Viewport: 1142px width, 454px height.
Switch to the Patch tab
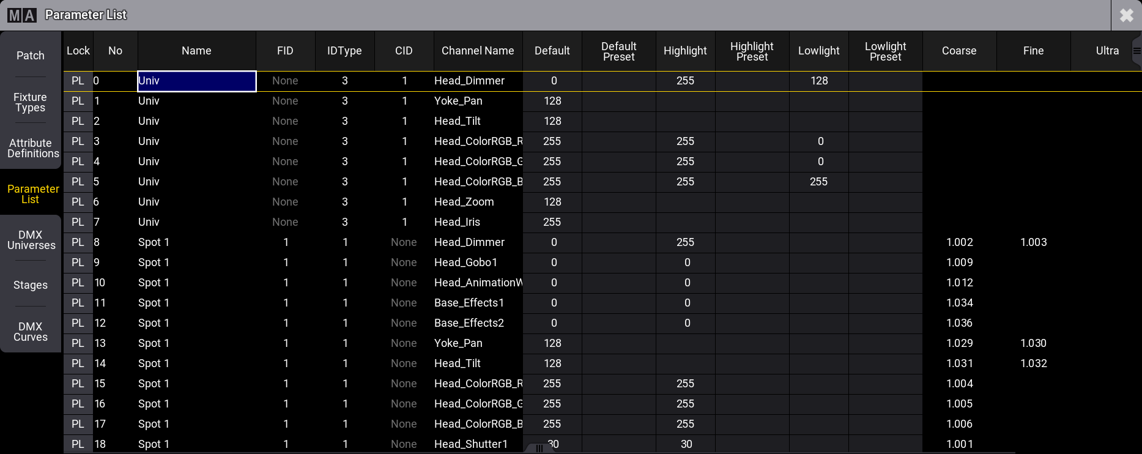[x=31, y=56]
